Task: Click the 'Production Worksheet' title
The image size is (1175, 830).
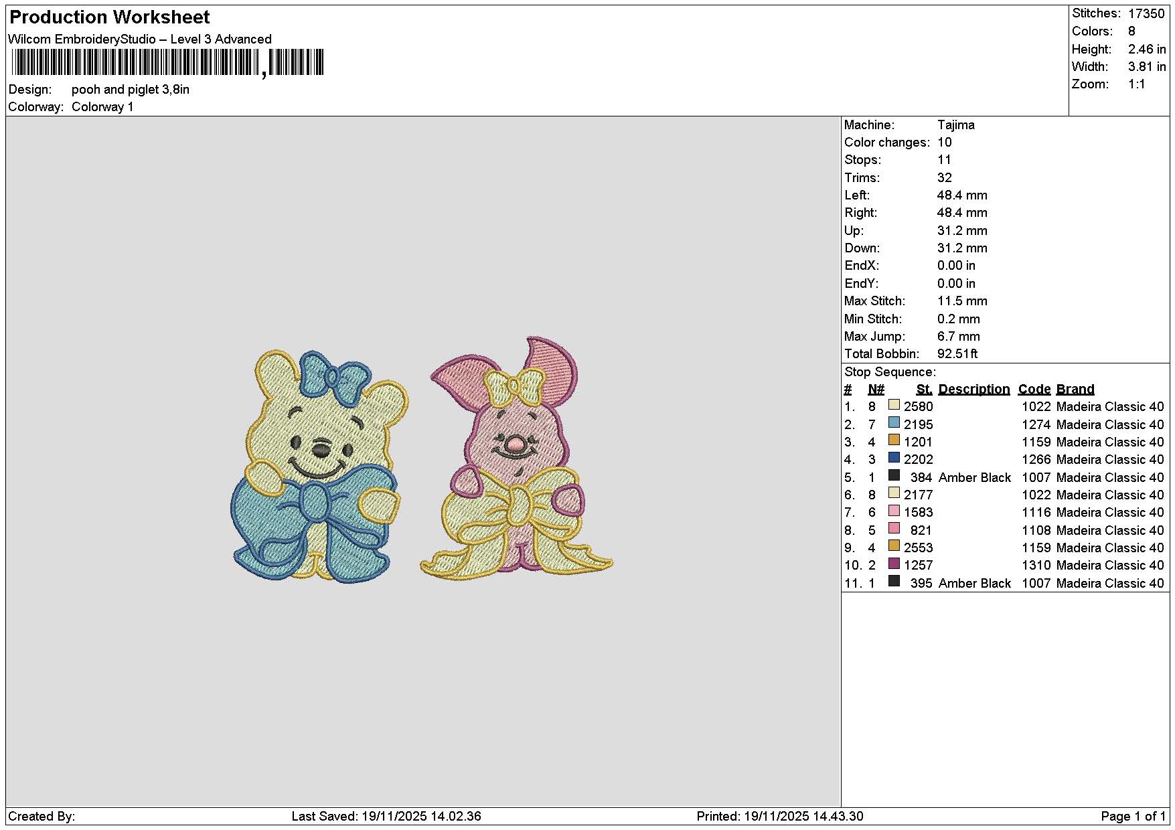Action: pos(110,17)
